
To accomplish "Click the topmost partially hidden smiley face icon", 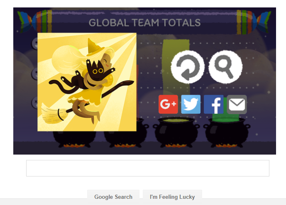I will click(x=34, y=43).
